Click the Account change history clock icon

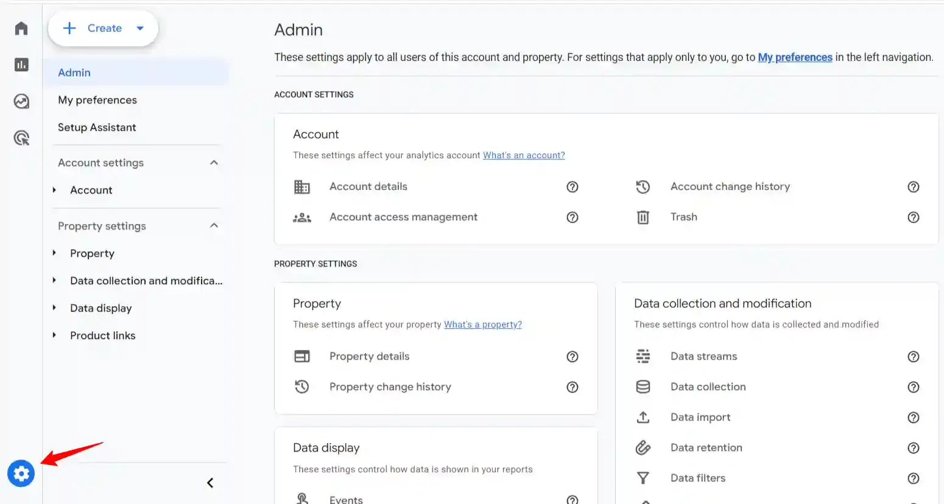[x=643, y=187]
